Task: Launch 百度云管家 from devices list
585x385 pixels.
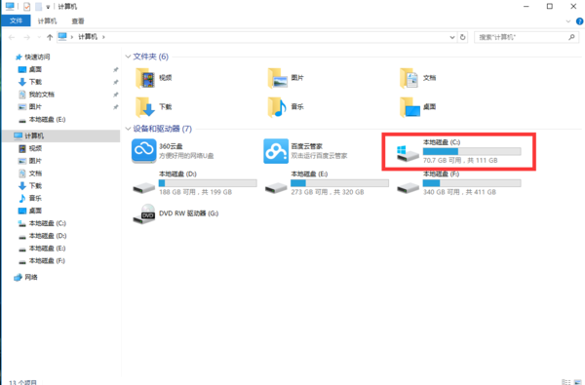Action: point(276,151)
